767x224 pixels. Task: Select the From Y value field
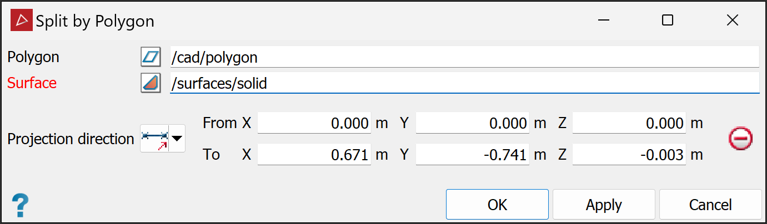click(472, 123)
